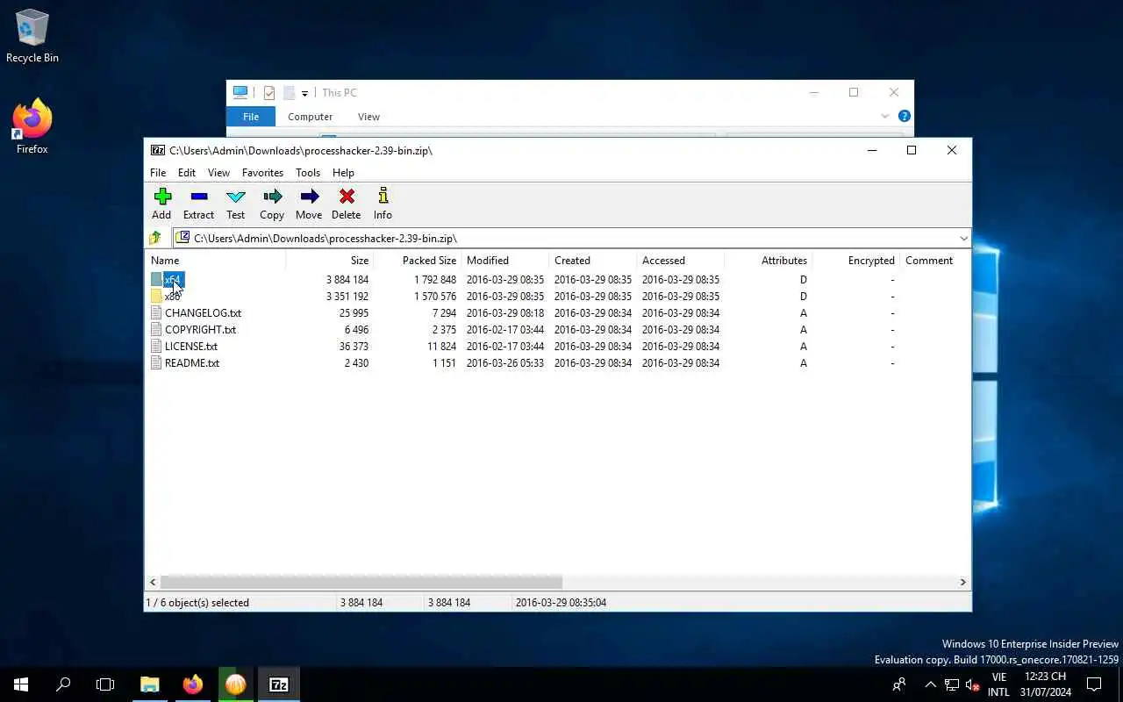The height and width of the screenshot is (702, 1123).
Task: Select README.txt file name
Action: pos(192,363)
